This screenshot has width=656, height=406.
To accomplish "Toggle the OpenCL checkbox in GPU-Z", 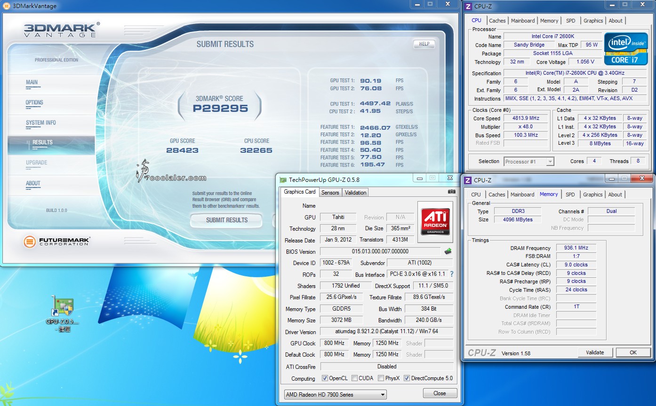I will tap(325, 378).
